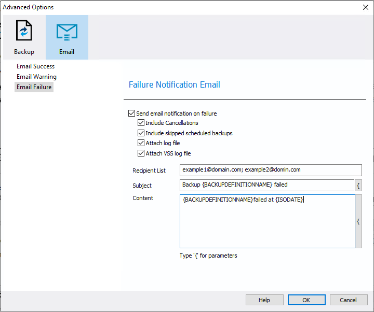Viewport: 374px width, 312px height.
Task: Open parameter list beside Subject field
Action: click(358, 185)
